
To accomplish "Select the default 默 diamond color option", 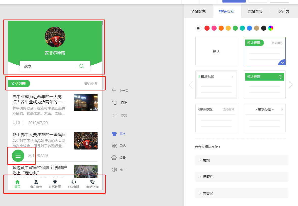I will point(199,28).
